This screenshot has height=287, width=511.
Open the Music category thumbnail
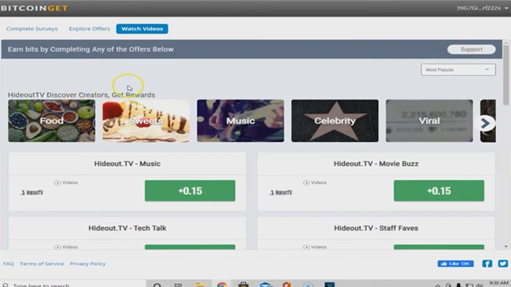pyautogui.click(x=240, y=121)
